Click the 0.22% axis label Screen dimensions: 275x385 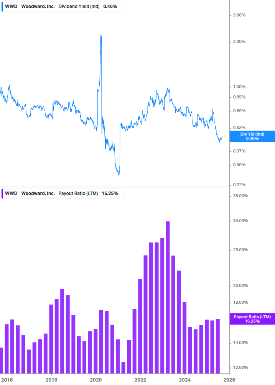(239, 185)
